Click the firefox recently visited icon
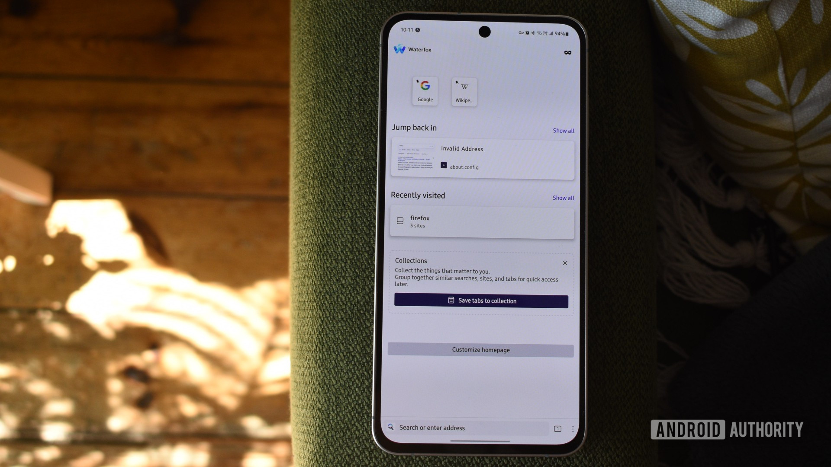Screen dimensions: 831x467 tap(399, 221)
